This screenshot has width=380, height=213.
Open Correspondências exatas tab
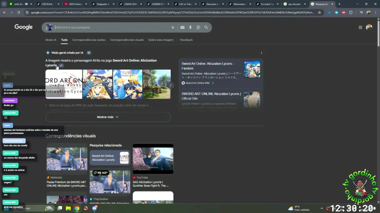(89, 40)
